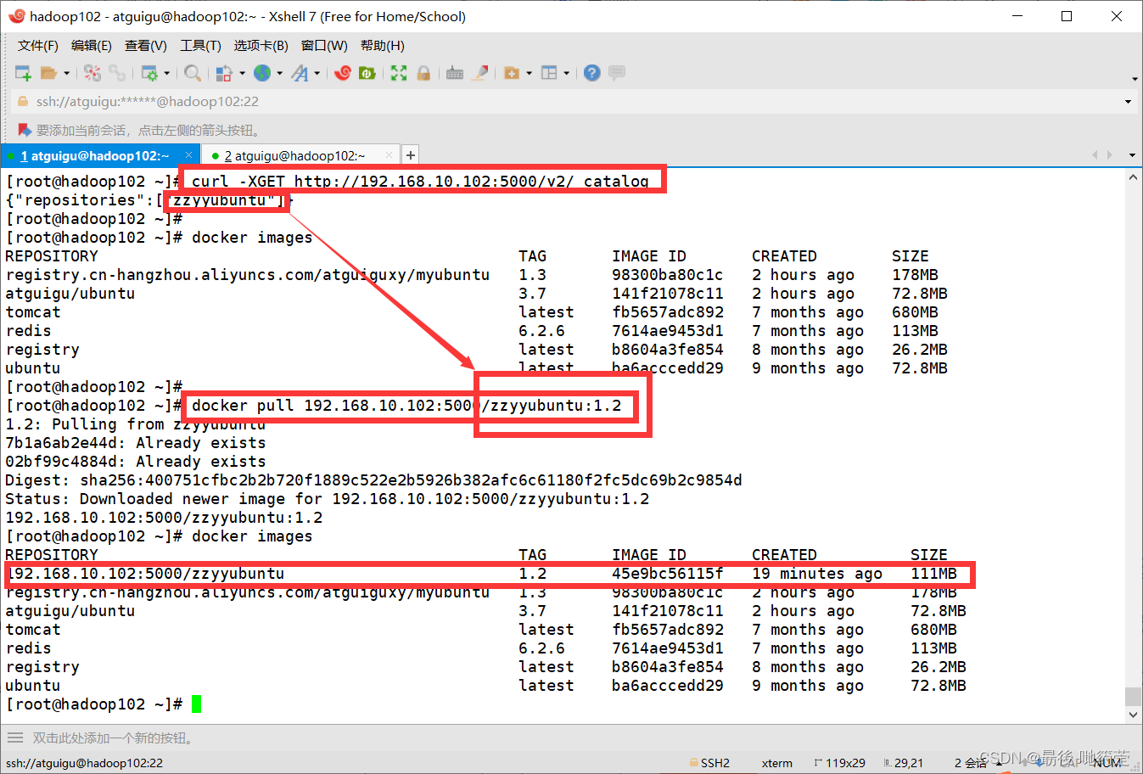Open the tab list dropdown arrow
This screenshot has width=1143, height=774.
coord(1132,155)
